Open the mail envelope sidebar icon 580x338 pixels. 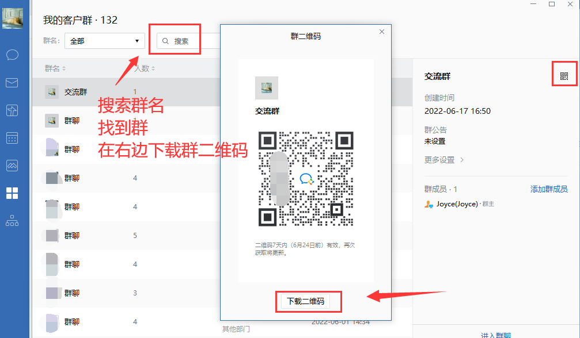[12, 83]
